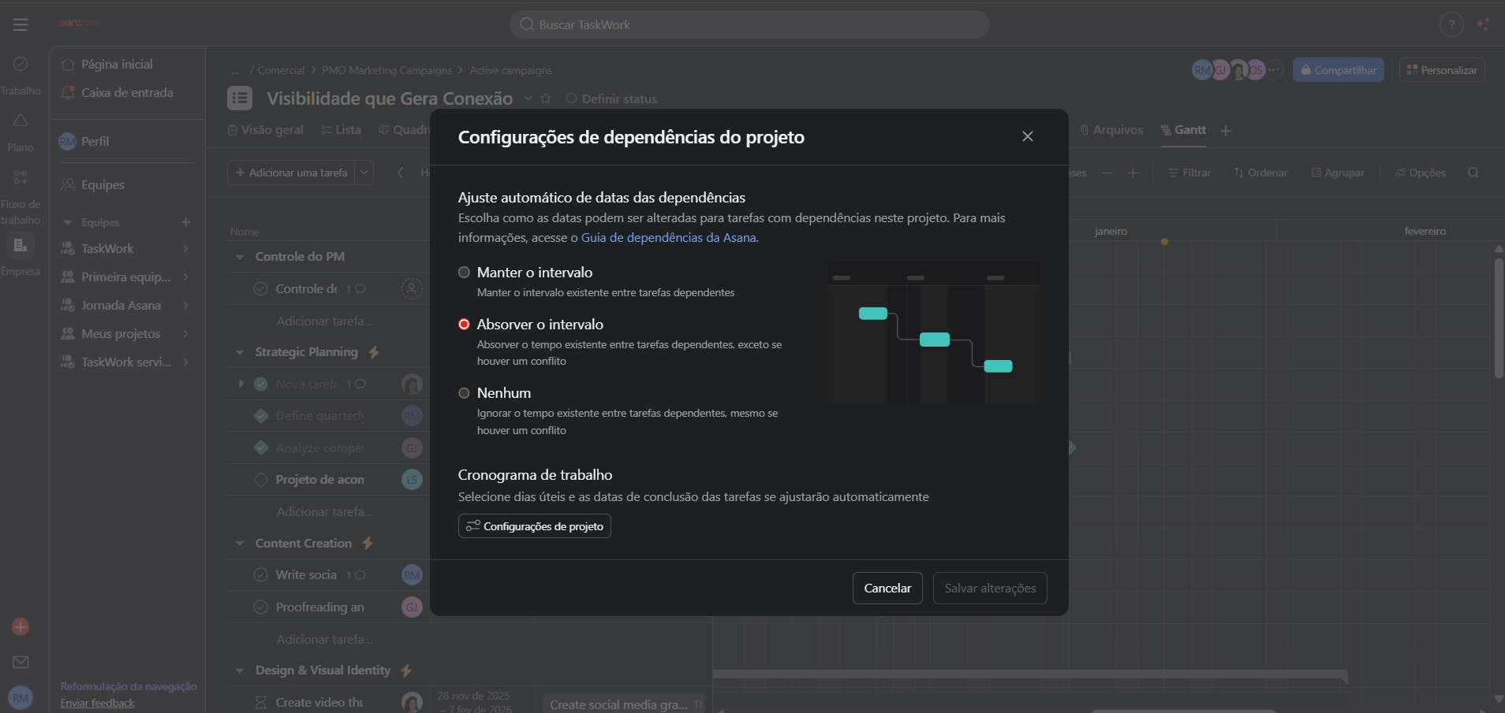Open the help question mark icon

point(1451,24)
